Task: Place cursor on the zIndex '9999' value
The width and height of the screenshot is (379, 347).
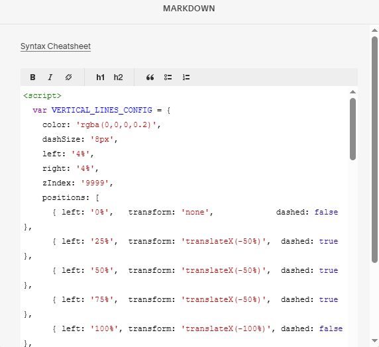Action: [x=95, y=183]
